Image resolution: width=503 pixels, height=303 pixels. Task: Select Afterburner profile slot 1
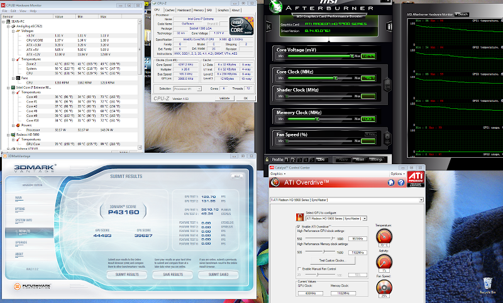click(x=287, y=160)
